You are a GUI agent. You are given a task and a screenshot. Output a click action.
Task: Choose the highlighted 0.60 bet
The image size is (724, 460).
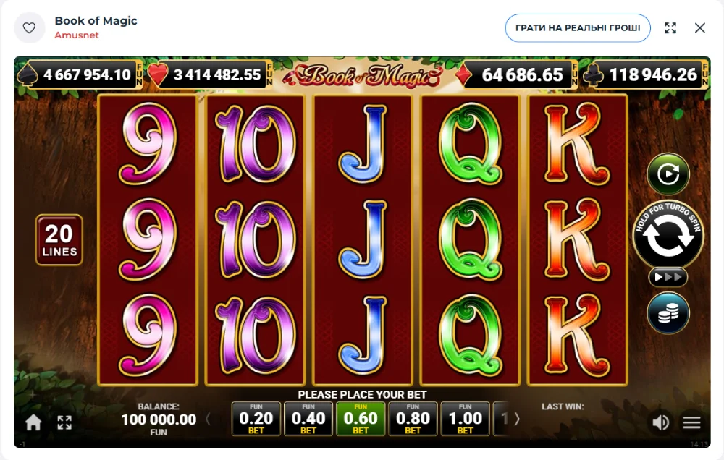(x=360, y=419)
